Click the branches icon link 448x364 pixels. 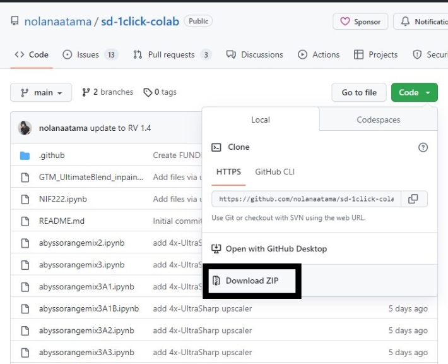click(86, 92)
